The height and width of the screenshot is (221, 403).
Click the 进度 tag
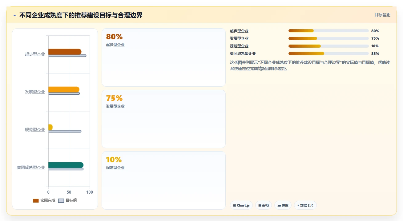(283, 205)
